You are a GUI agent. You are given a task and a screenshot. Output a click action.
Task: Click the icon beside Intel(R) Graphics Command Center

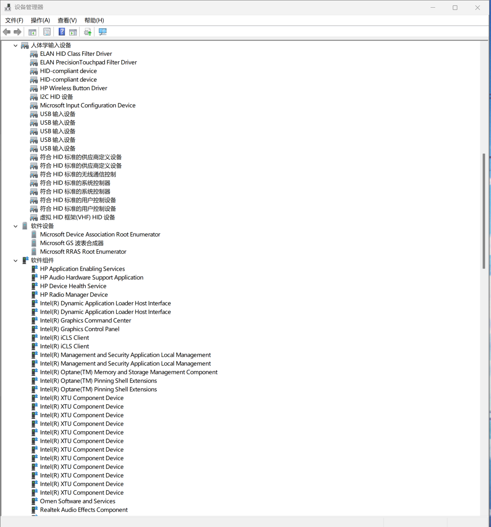[34, 320]
